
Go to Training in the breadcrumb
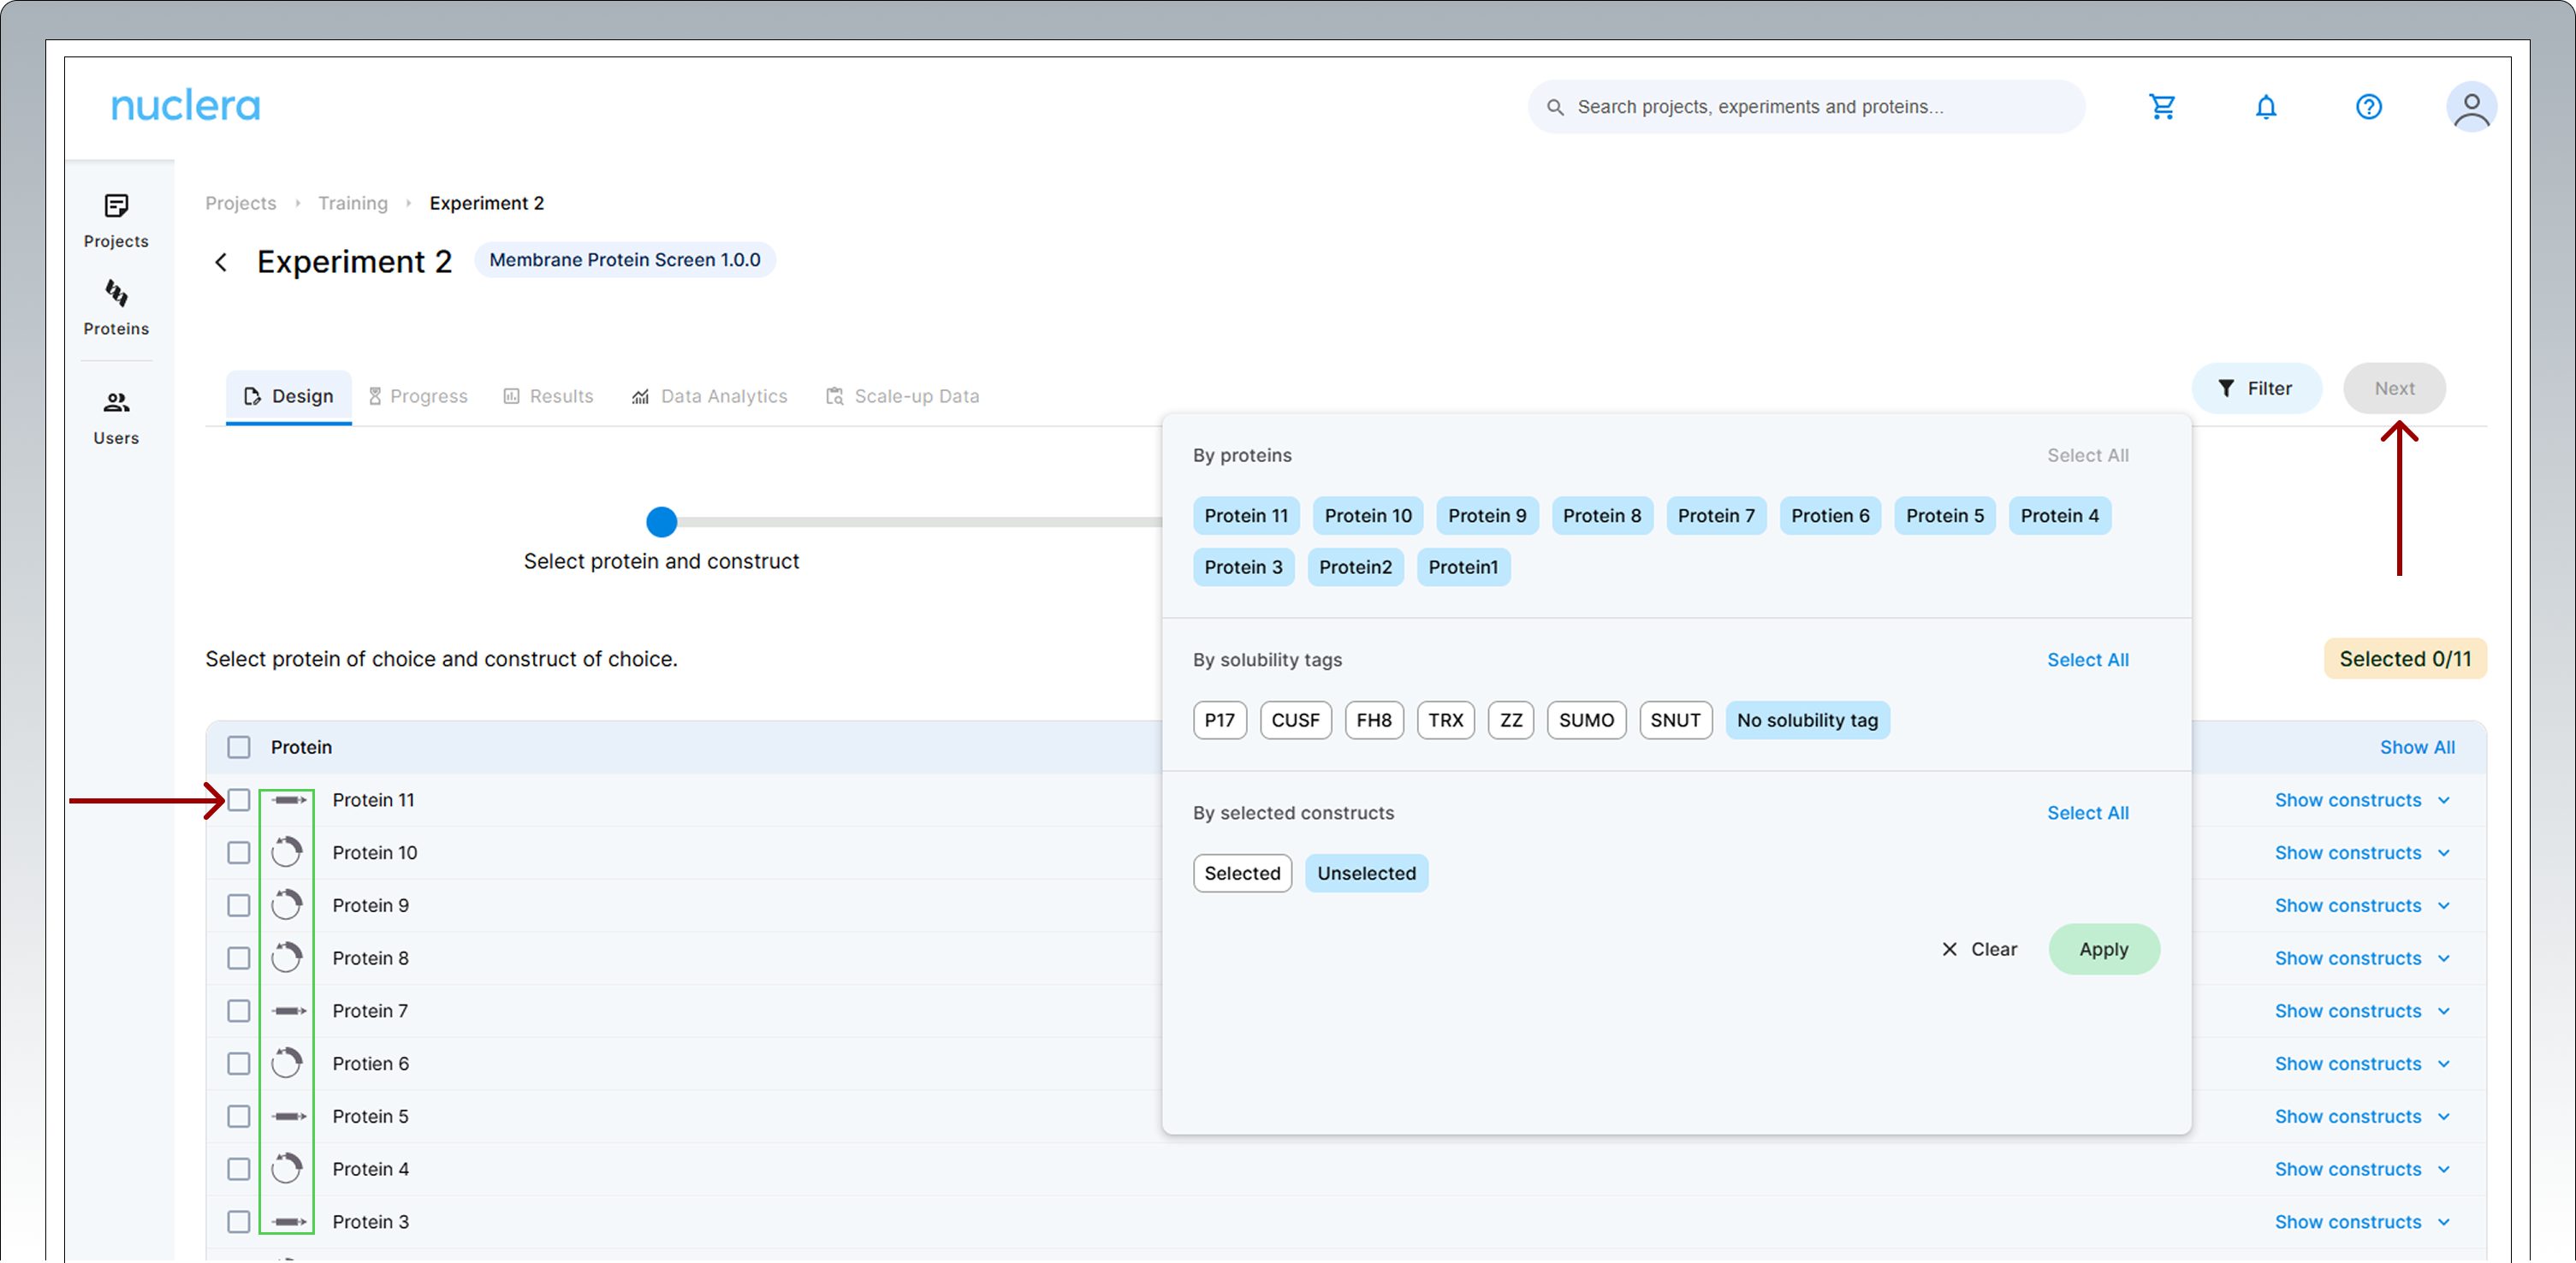353,203
